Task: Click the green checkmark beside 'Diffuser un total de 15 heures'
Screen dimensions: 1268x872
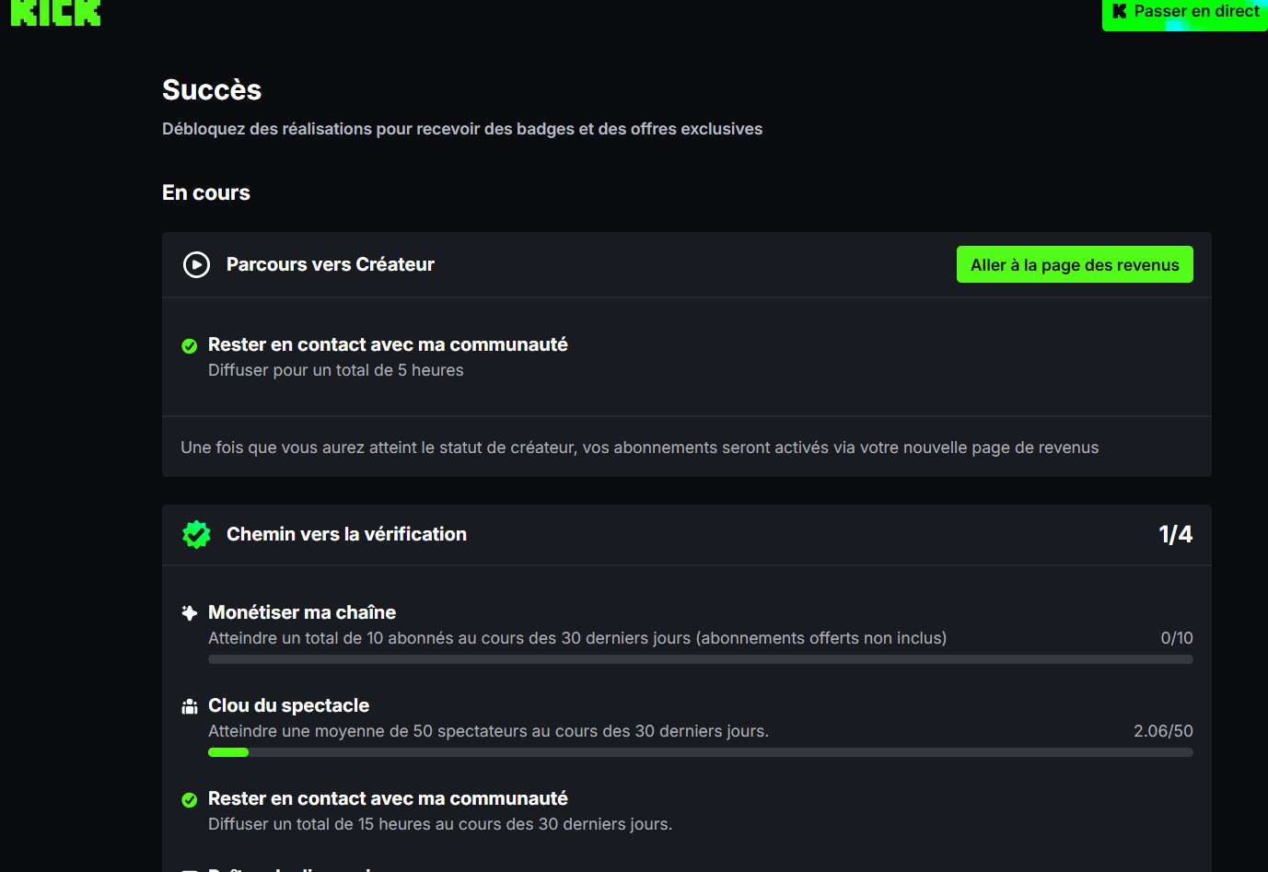Action: click(190, 800)
